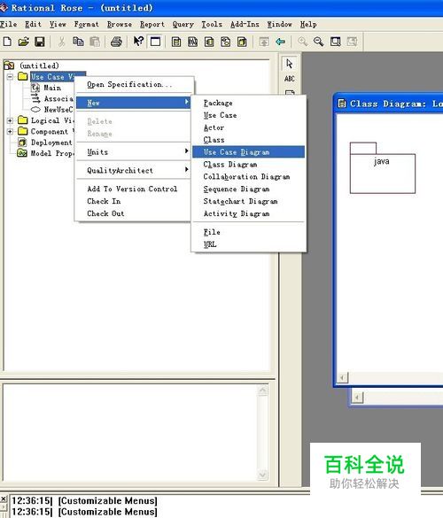Open the View menu

(x=58, y=25)
